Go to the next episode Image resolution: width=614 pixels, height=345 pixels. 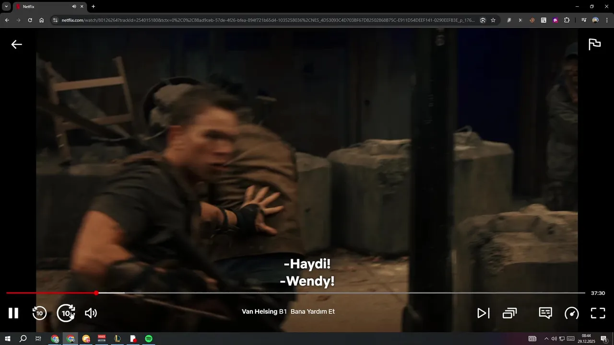pyautogui.click(x=484, y=313)
